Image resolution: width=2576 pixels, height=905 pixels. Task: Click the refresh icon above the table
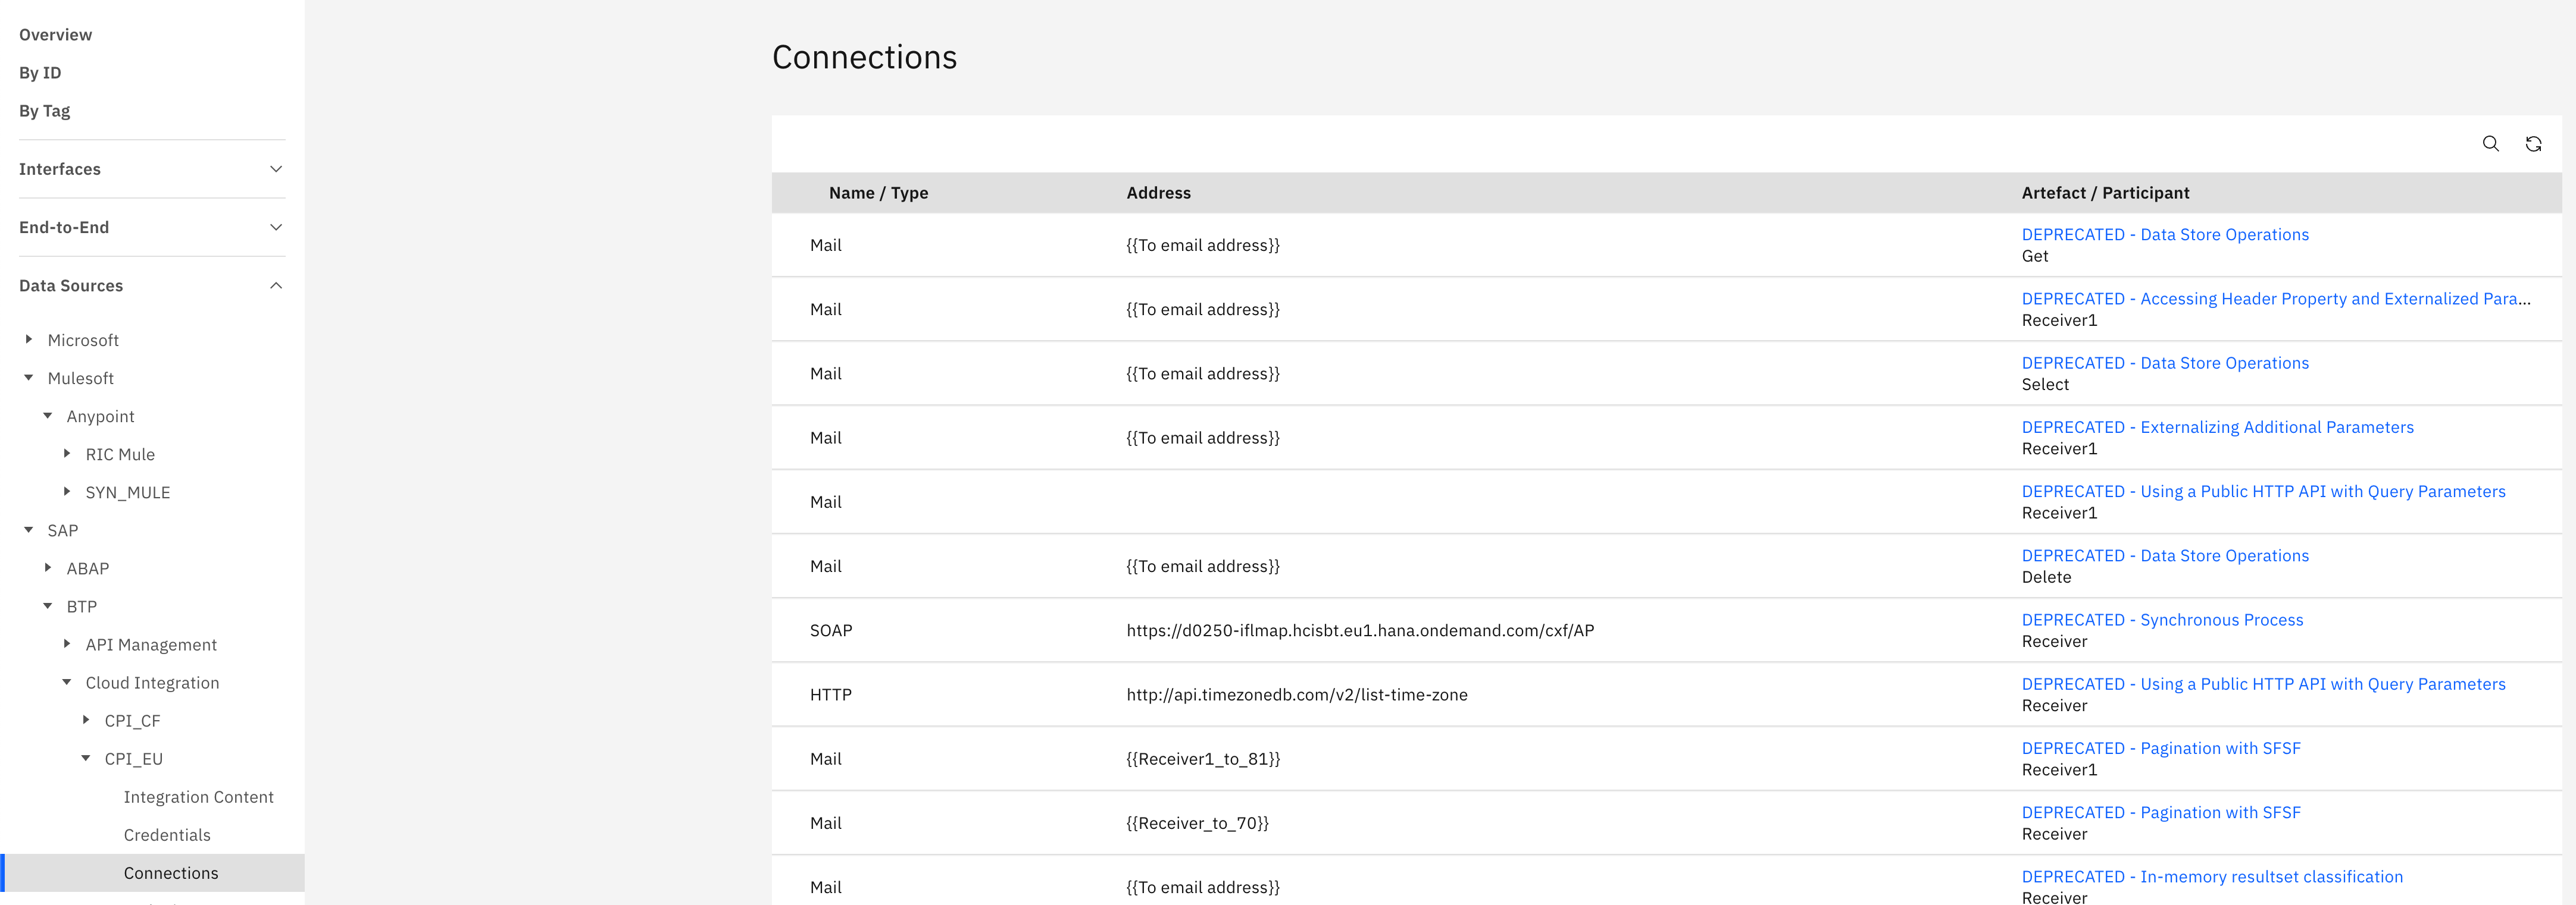[2533, 144]
